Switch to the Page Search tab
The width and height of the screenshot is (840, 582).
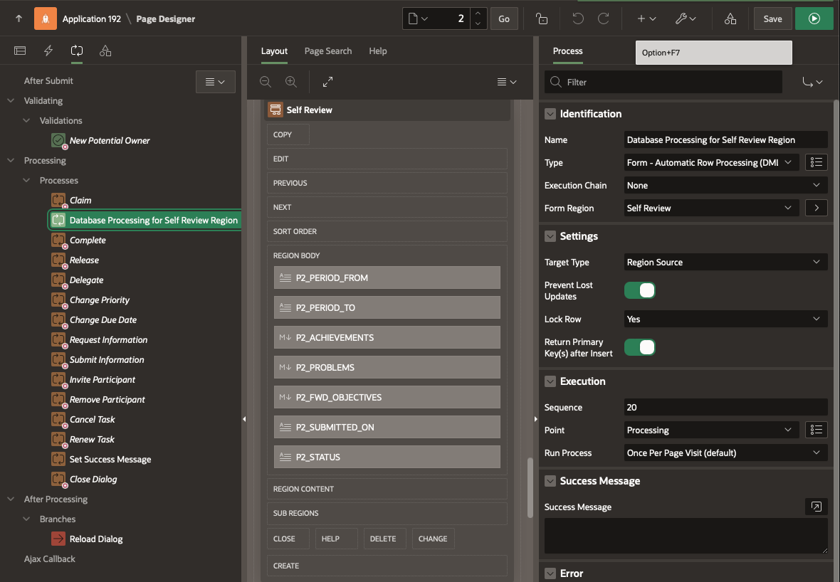[x=327, y=51]
